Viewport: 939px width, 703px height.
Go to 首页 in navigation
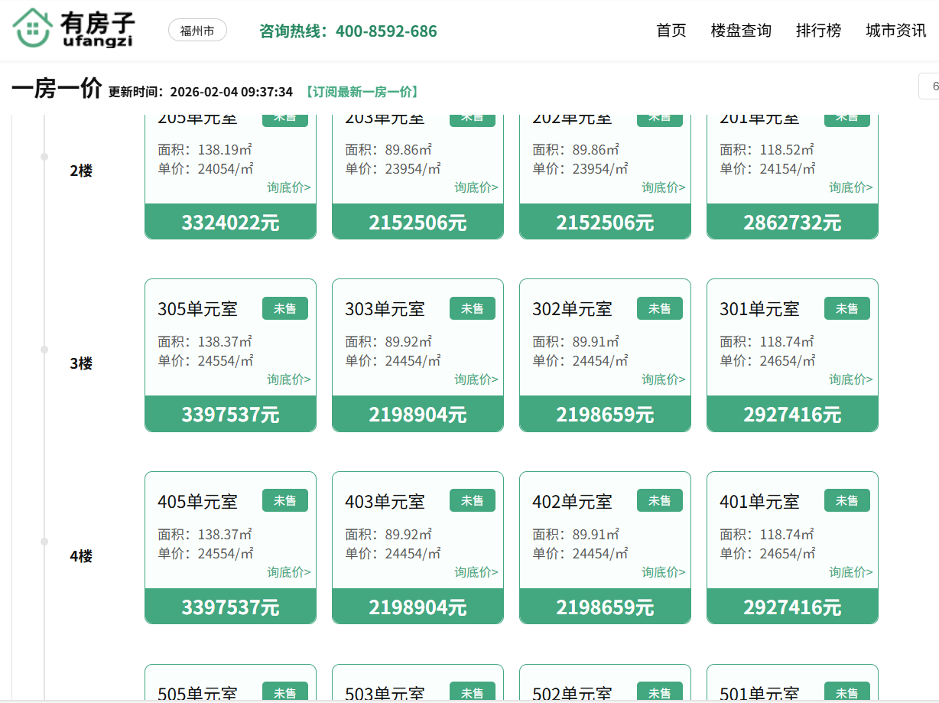pos(671,31)
